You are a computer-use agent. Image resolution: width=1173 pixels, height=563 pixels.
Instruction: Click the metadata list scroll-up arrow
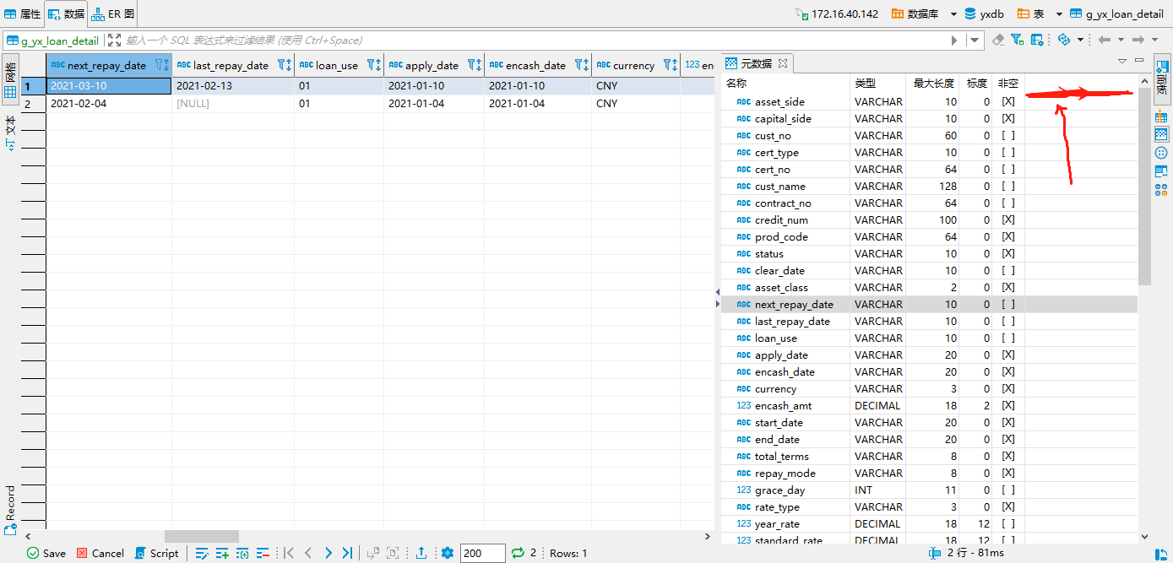1144,82
